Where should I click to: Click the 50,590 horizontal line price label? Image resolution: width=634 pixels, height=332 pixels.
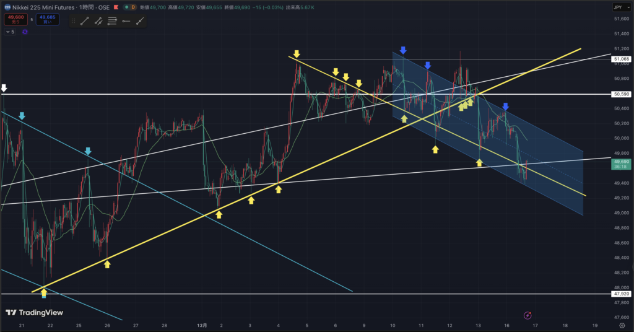[x=620, y=94]
